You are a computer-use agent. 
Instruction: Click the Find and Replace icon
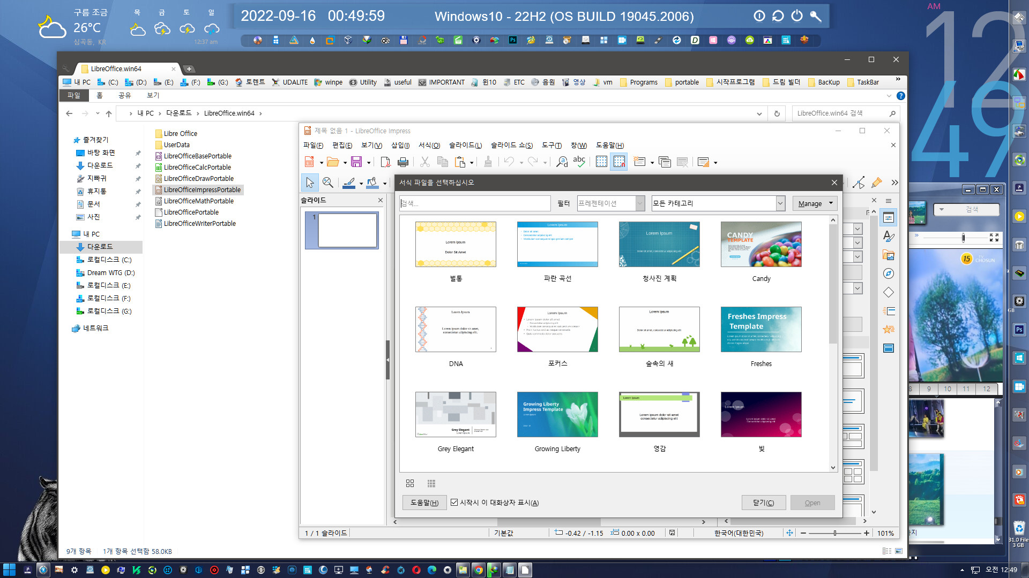point(562,162)
